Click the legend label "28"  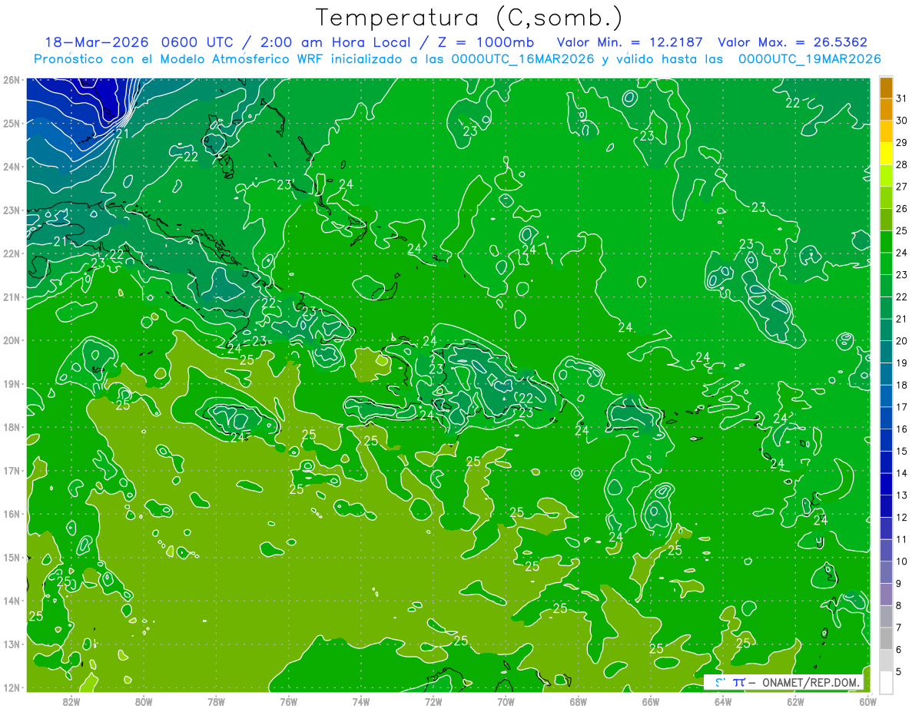coord(902,164)
